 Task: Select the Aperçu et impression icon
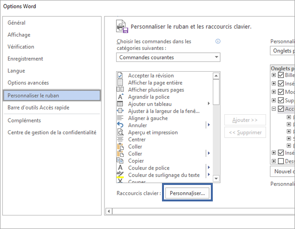(120, 132)
